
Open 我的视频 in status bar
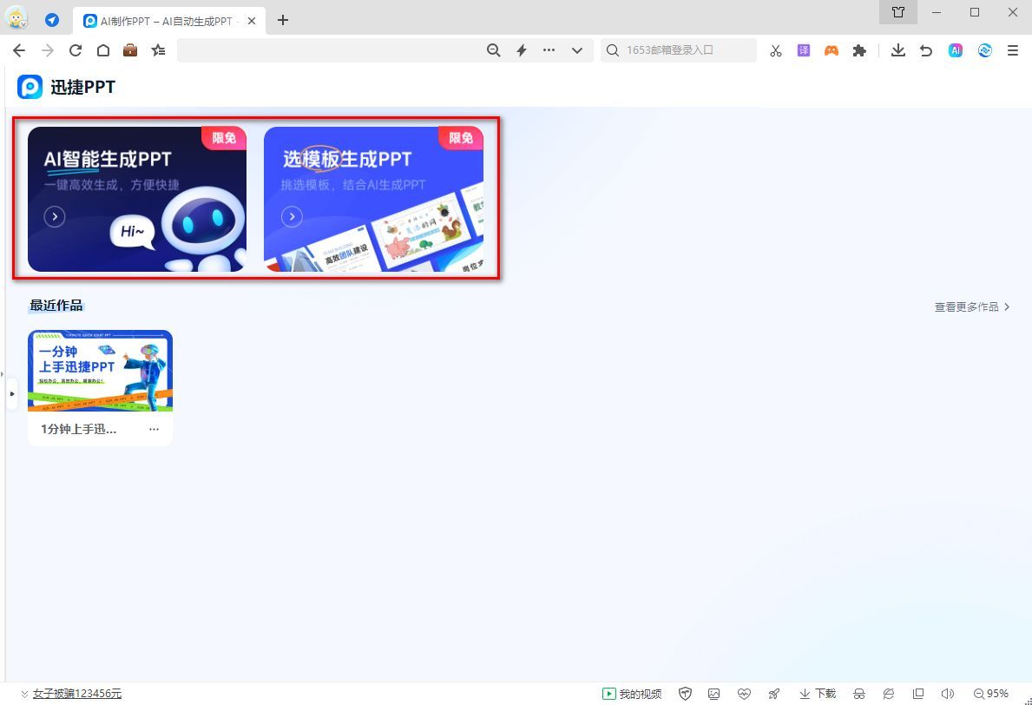point(632,694)
